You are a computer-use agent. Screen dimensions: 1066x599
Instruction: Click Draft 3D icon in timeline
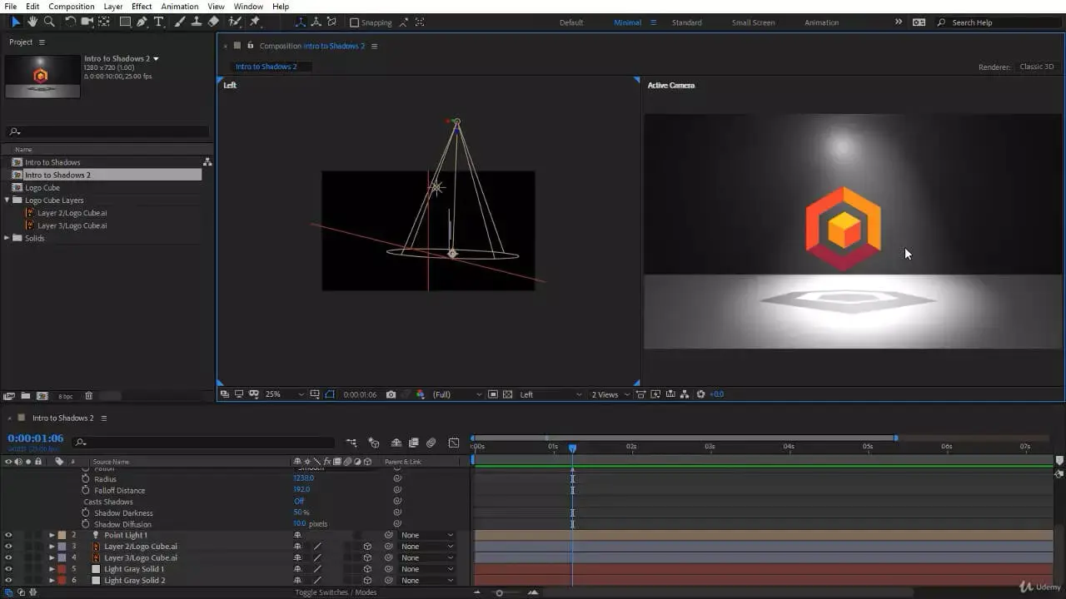(x=374, y=443)
